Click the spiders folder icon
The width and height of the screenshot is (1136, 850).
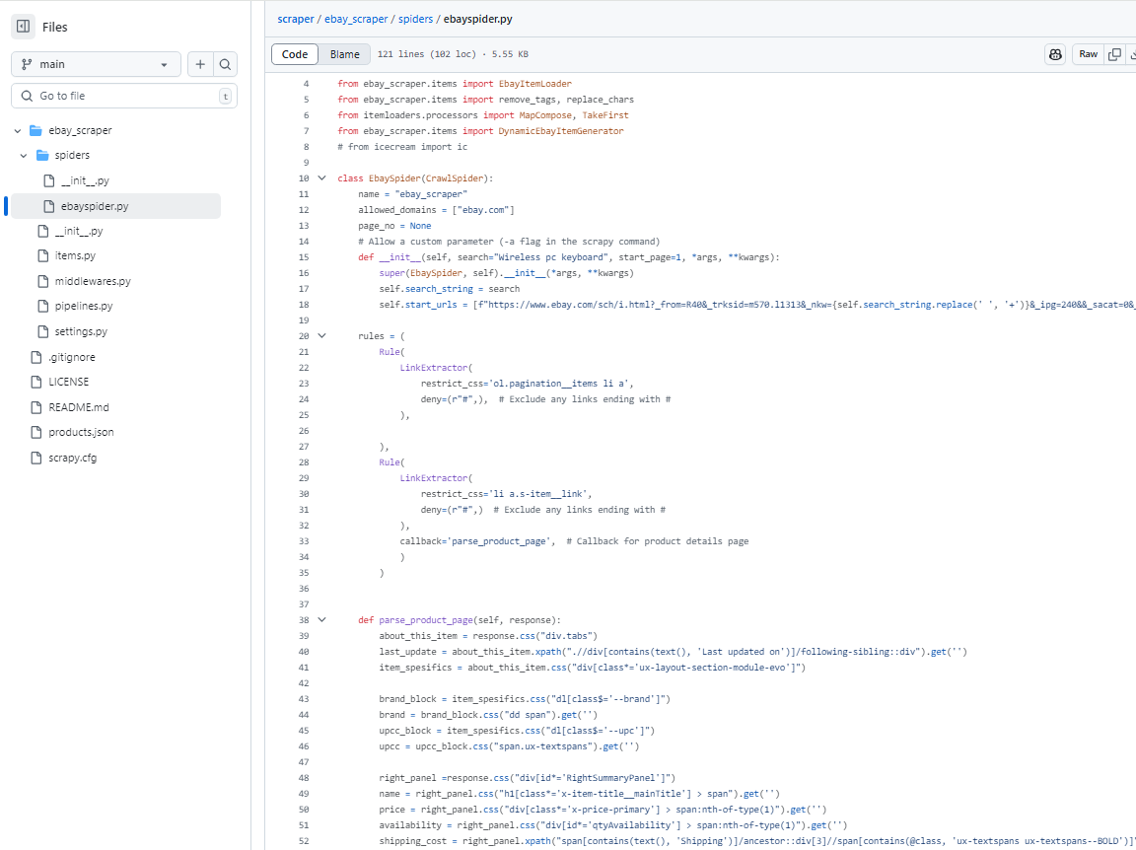click(x=42, y=156)
